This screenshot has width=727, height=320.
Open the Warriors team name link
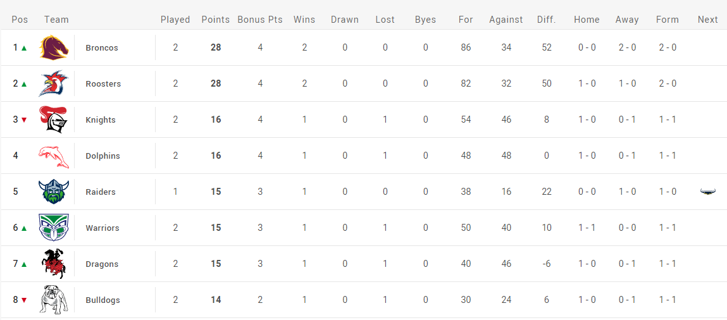[103, 228]
